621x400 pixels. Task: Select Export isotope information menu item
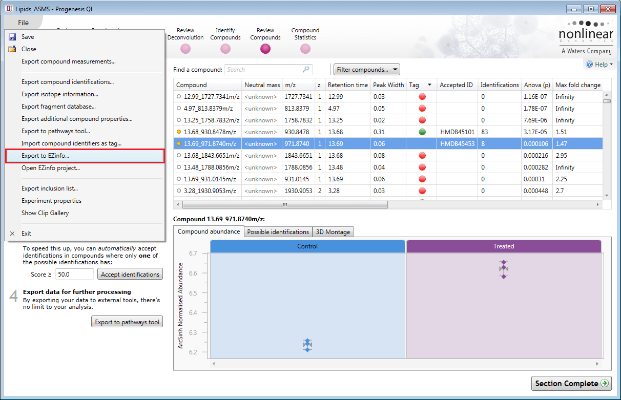coord(60,94)
